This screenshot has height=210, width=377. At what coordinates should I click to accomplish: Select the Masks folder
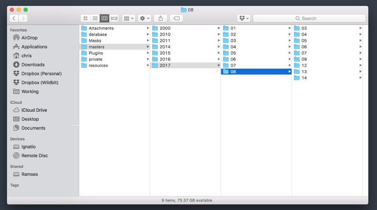click(115, 40)
